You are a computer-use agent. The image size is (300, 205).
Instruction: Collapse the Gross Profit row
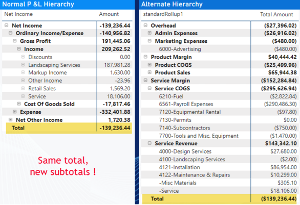click(15, 41)
